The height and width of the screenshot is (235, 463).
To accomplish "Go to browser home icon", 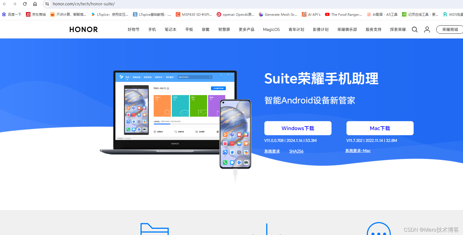I will (35, 4).
